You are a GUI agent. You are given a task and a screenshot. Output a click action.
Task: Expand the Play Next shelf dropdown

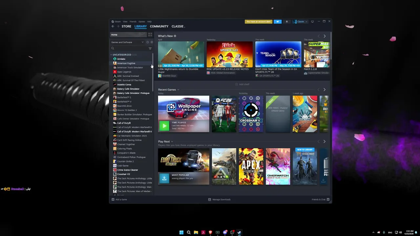(x=172, y=142)
